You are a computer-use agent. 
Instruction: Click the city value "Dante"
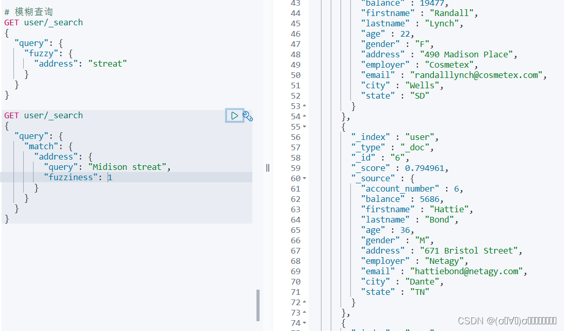click(x=422, y=282)
